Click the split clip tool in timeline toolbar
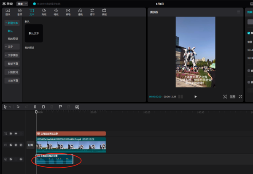 (x=35, y=107)
